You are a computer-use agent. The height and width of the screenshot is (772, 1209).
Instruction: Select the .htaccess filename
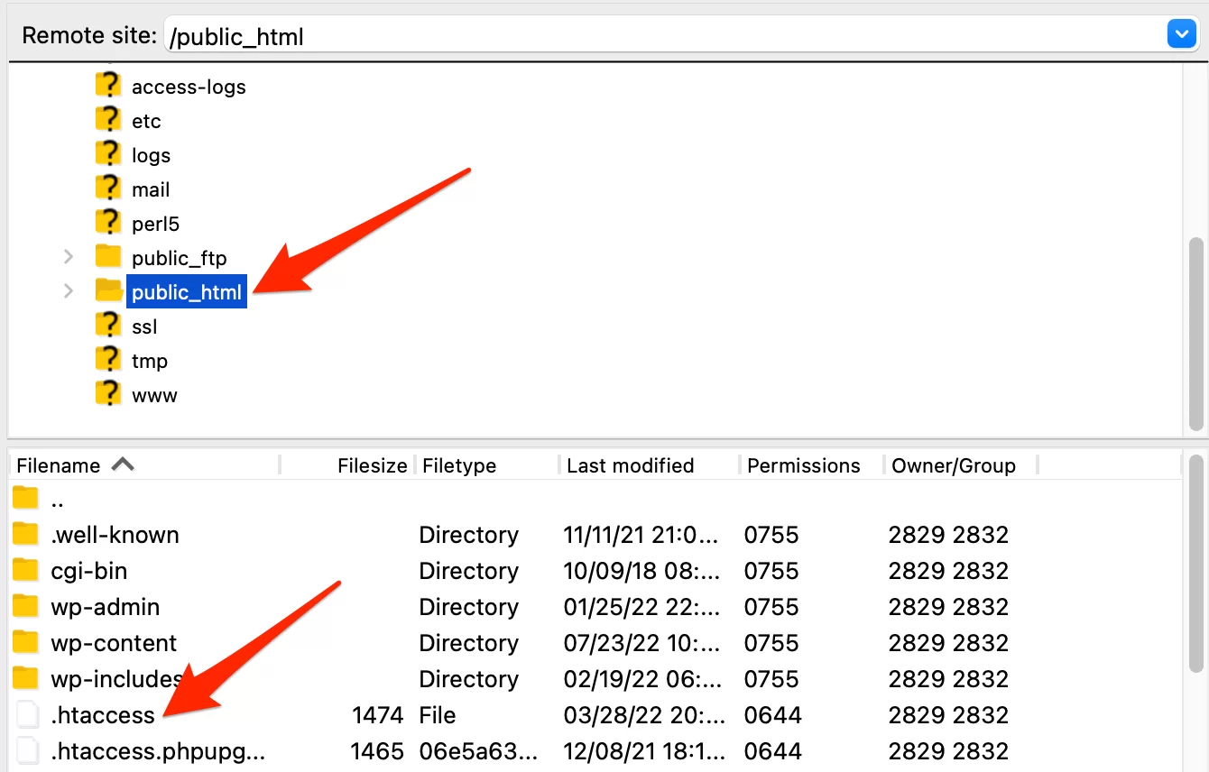point(103,715)
